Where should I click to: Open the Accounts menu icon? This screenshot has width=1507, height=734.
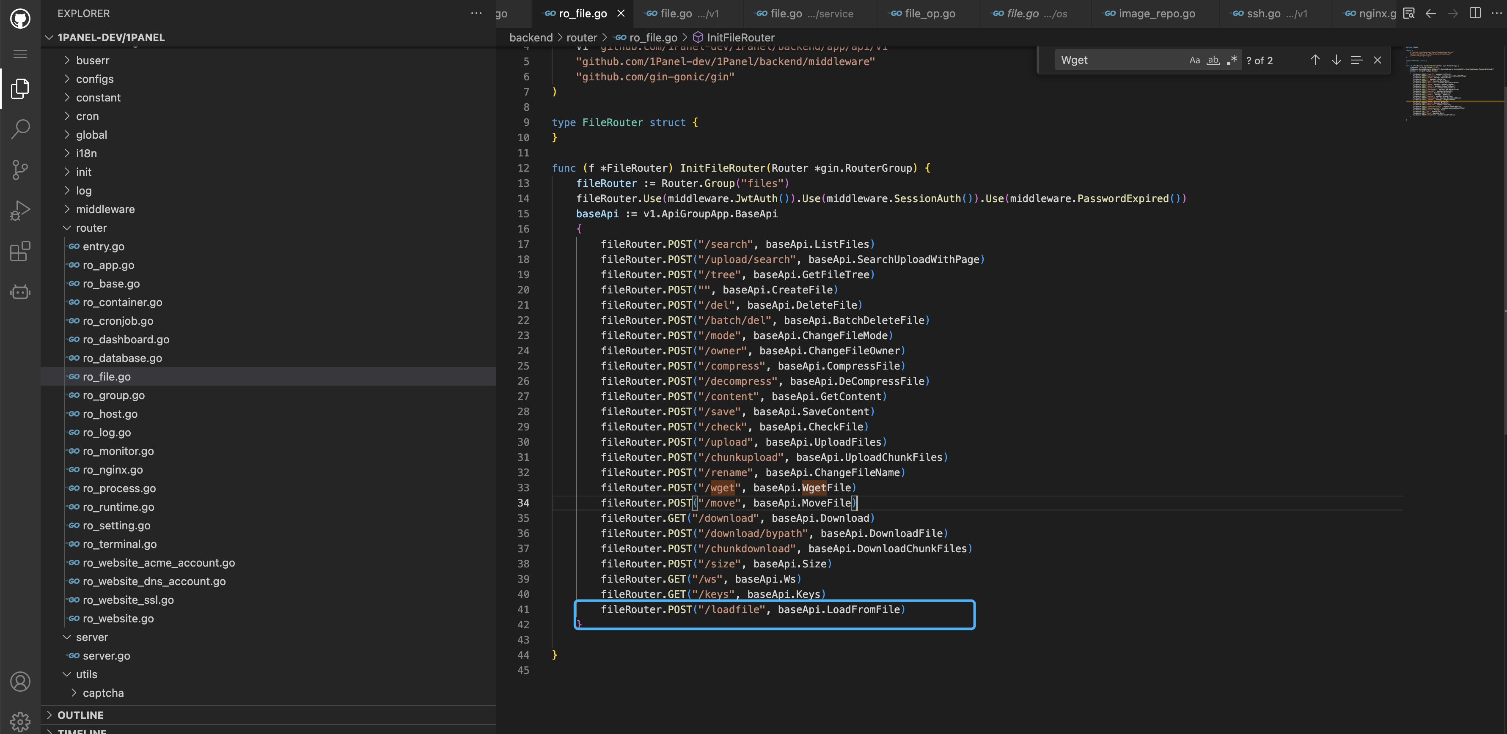20,682
